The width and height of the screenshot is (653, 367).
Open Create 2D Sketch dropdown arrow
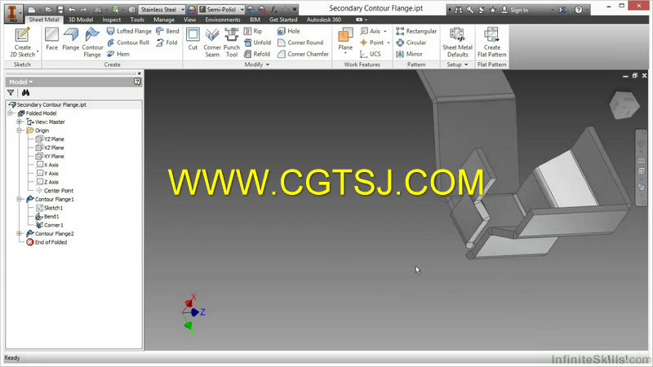38,52
